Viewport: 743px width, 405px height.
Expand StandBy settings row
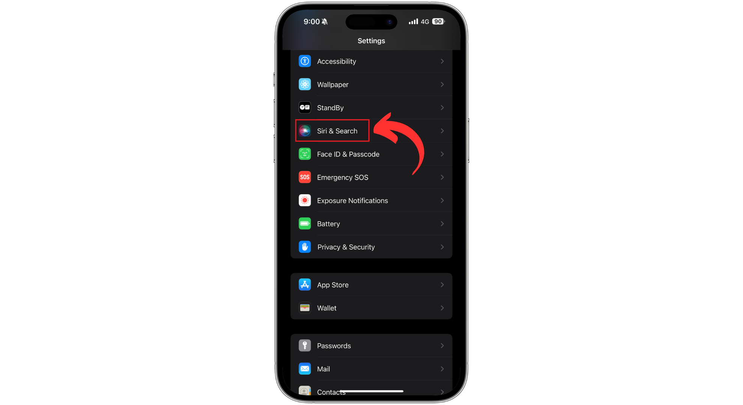(371, 108)
